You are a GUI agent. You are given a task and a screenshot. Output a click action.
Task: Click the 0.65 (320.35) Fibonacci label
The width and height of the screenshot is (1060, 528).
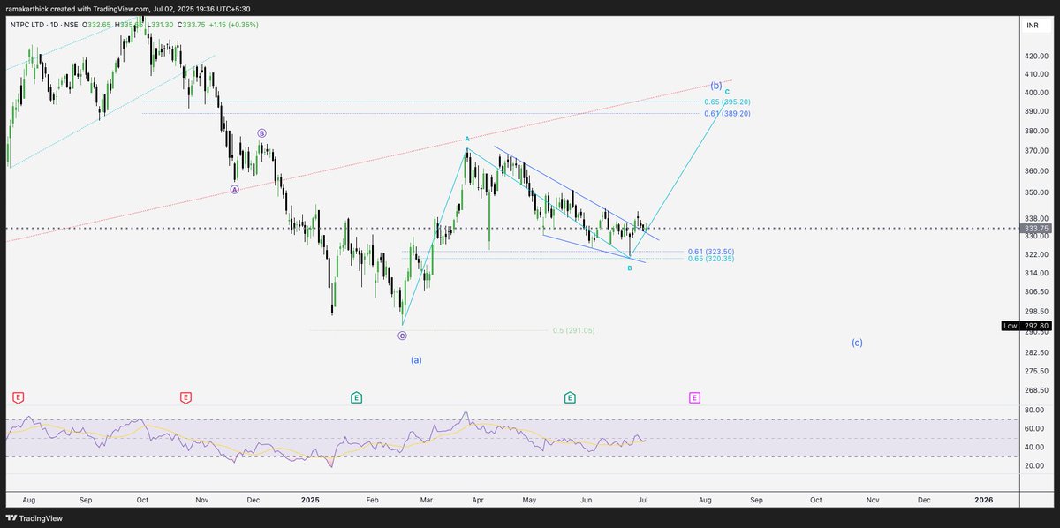pyautogui.click(x=711, y=260)
